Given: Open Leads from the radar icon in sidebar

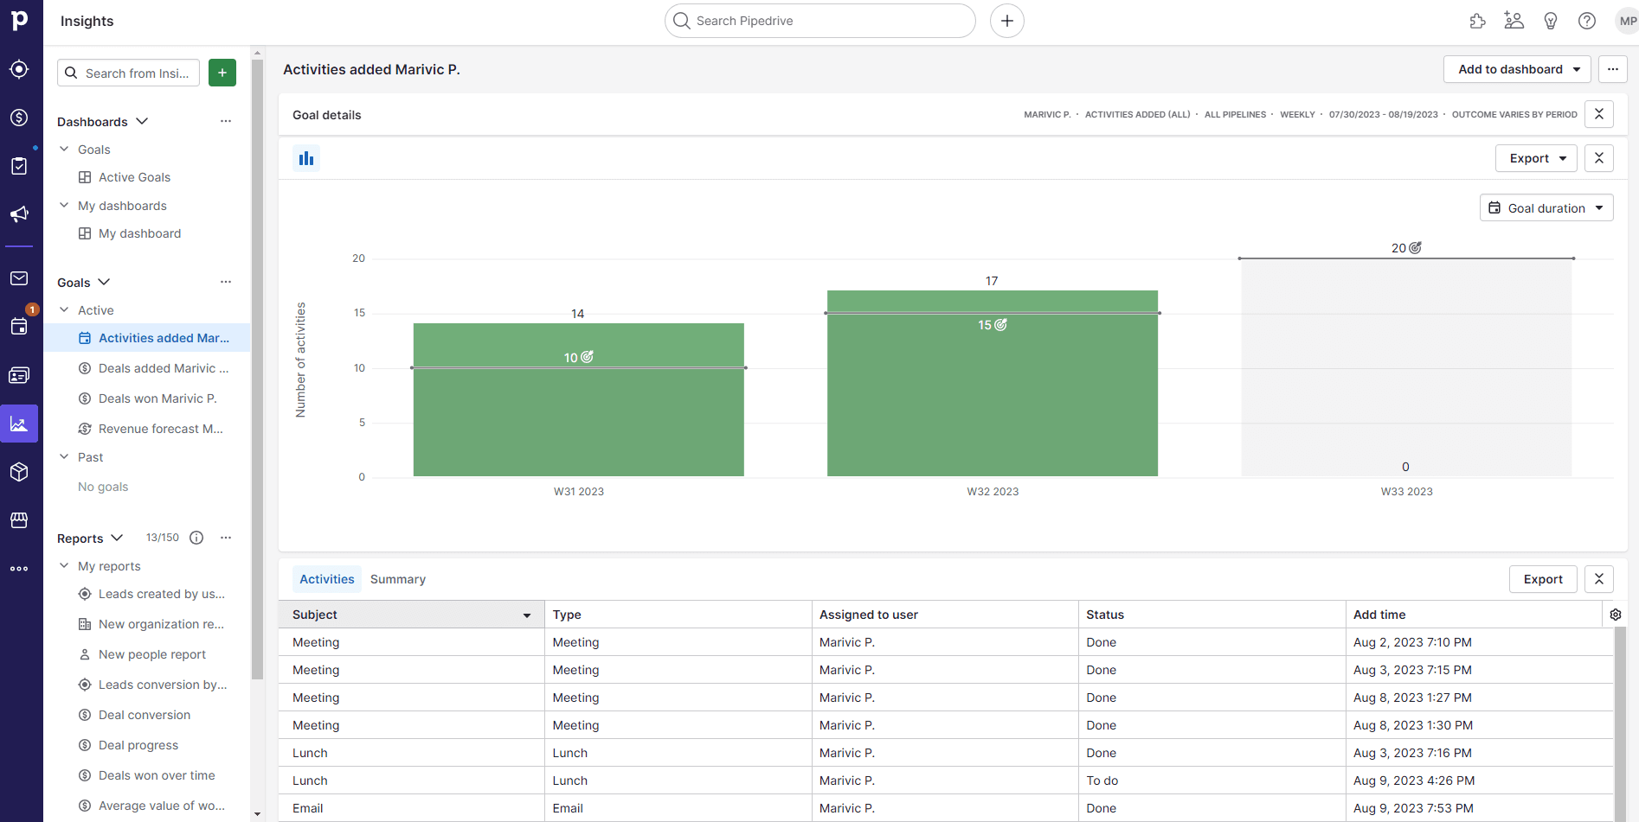Looking at the screenshot, I should [x=19, y=69].
